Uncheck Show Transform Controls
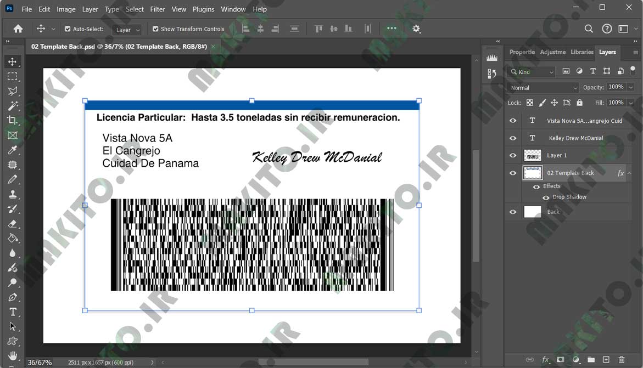The width and height of the screenshot is (643, 368). (155, 29)
